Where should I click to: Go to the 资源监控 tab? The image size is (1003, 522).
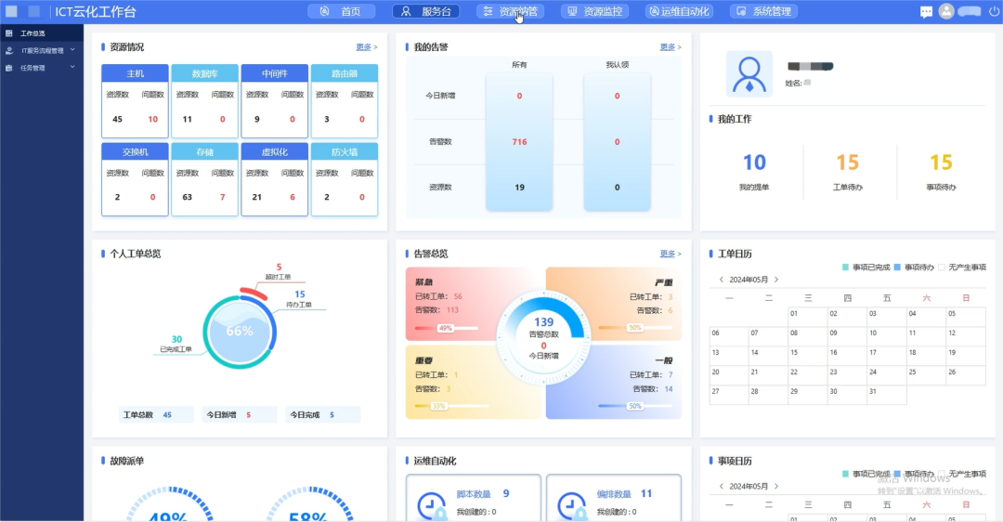point(595,11)
